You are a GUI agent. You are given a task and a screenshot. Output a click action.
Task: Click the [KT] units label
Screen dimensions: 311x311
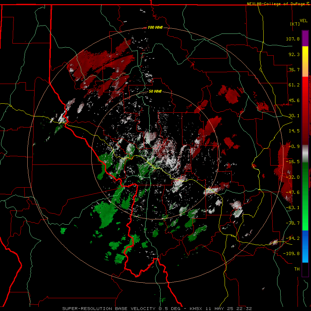click(x=295, y=24)
